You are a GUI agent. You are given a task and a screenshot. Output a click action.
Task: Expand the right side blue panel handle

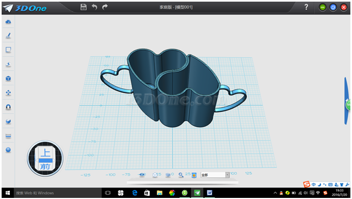click(347, 101)
